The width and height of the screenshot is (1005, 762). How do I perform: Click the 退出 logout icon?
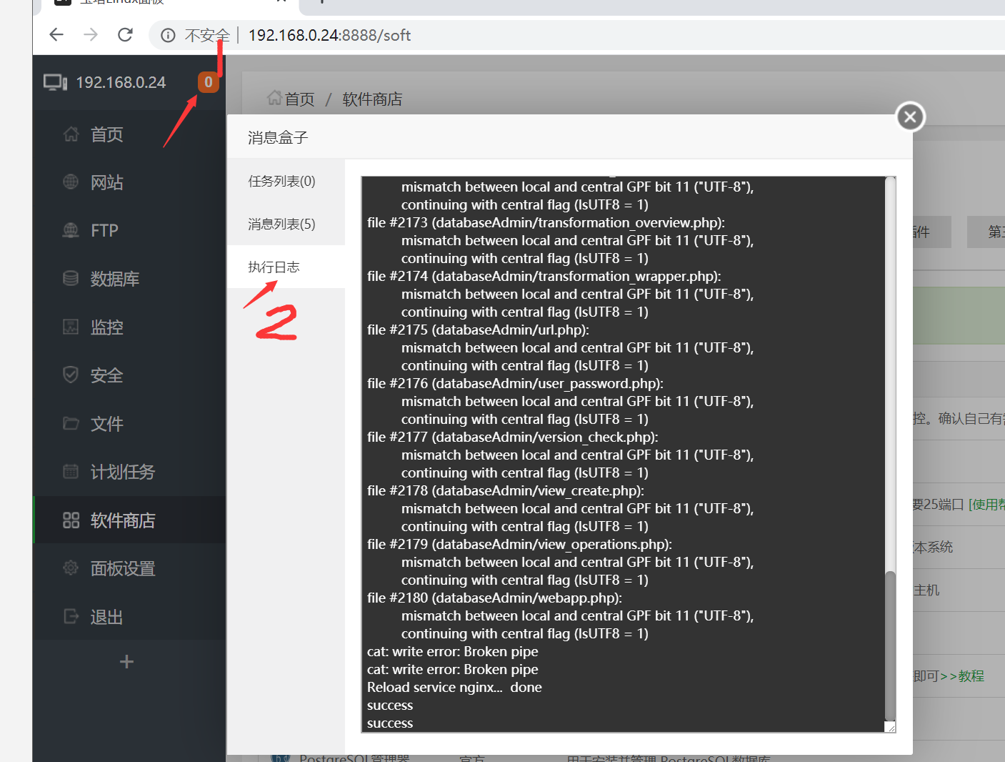(71, 616)
